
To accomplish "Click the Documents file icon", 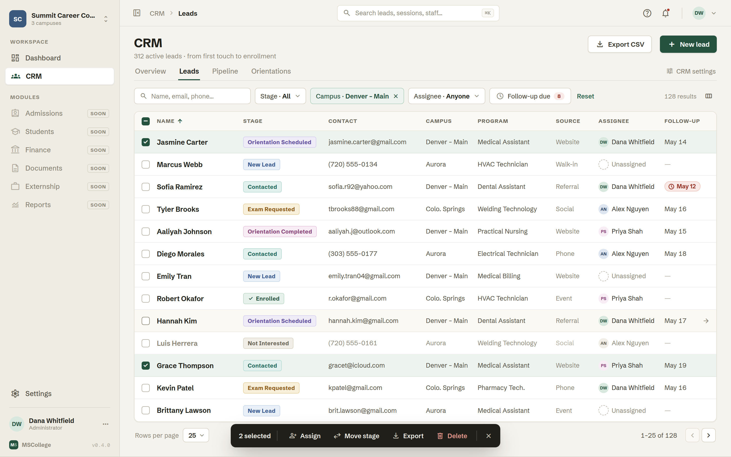I will point(15,168).
